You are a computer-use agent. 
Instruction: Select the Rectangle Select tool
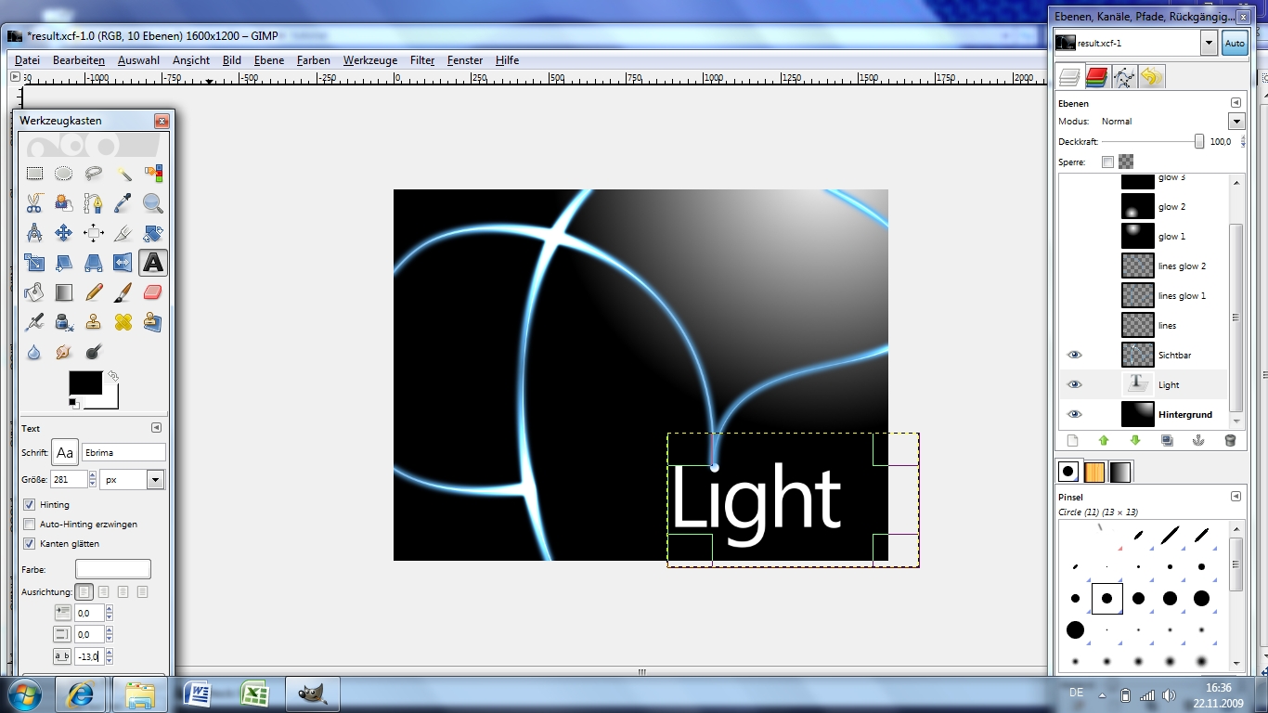click(34, 173)
